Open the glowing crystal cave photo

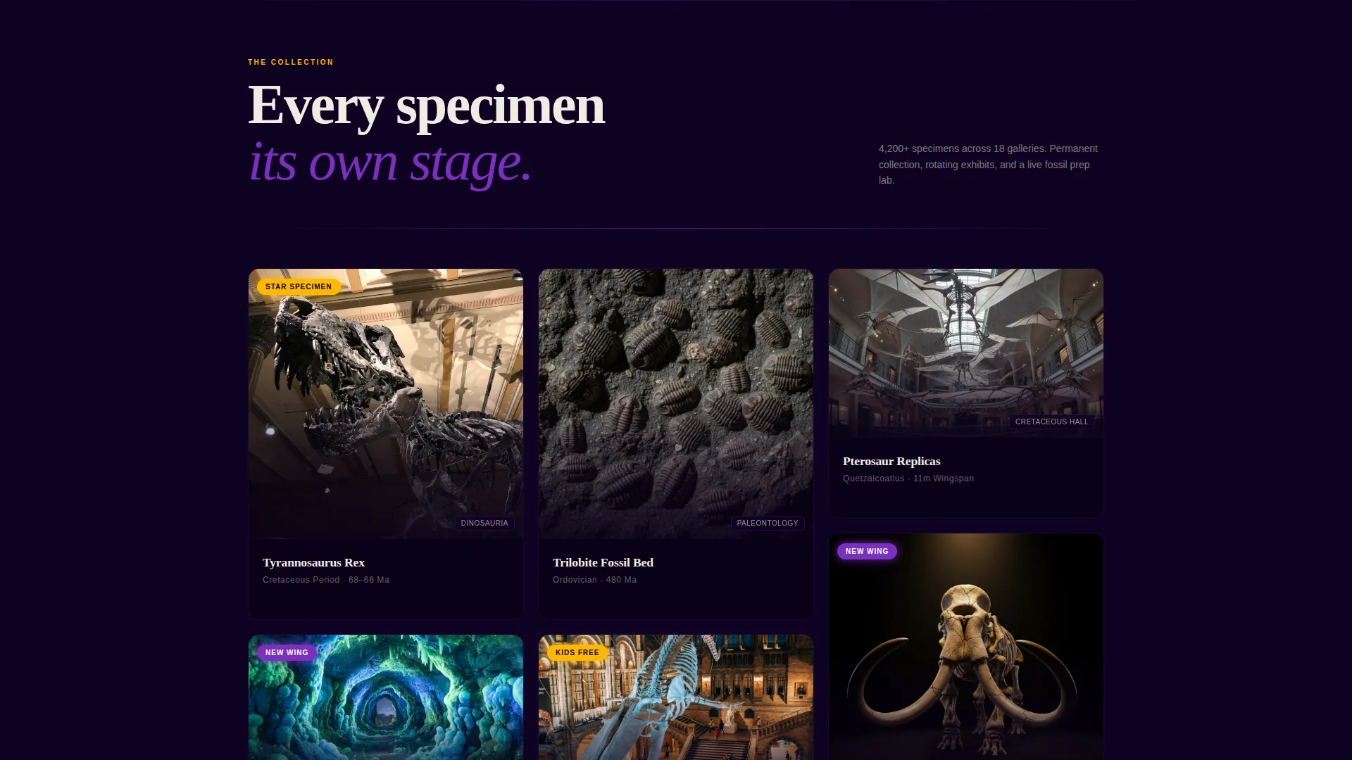pos(386,697)
